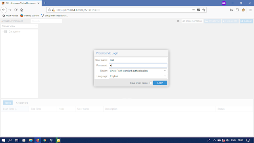This screenshot has height=143, width=254.
Task: Open Proxmox settings gear icon
Action: (178, 21)
